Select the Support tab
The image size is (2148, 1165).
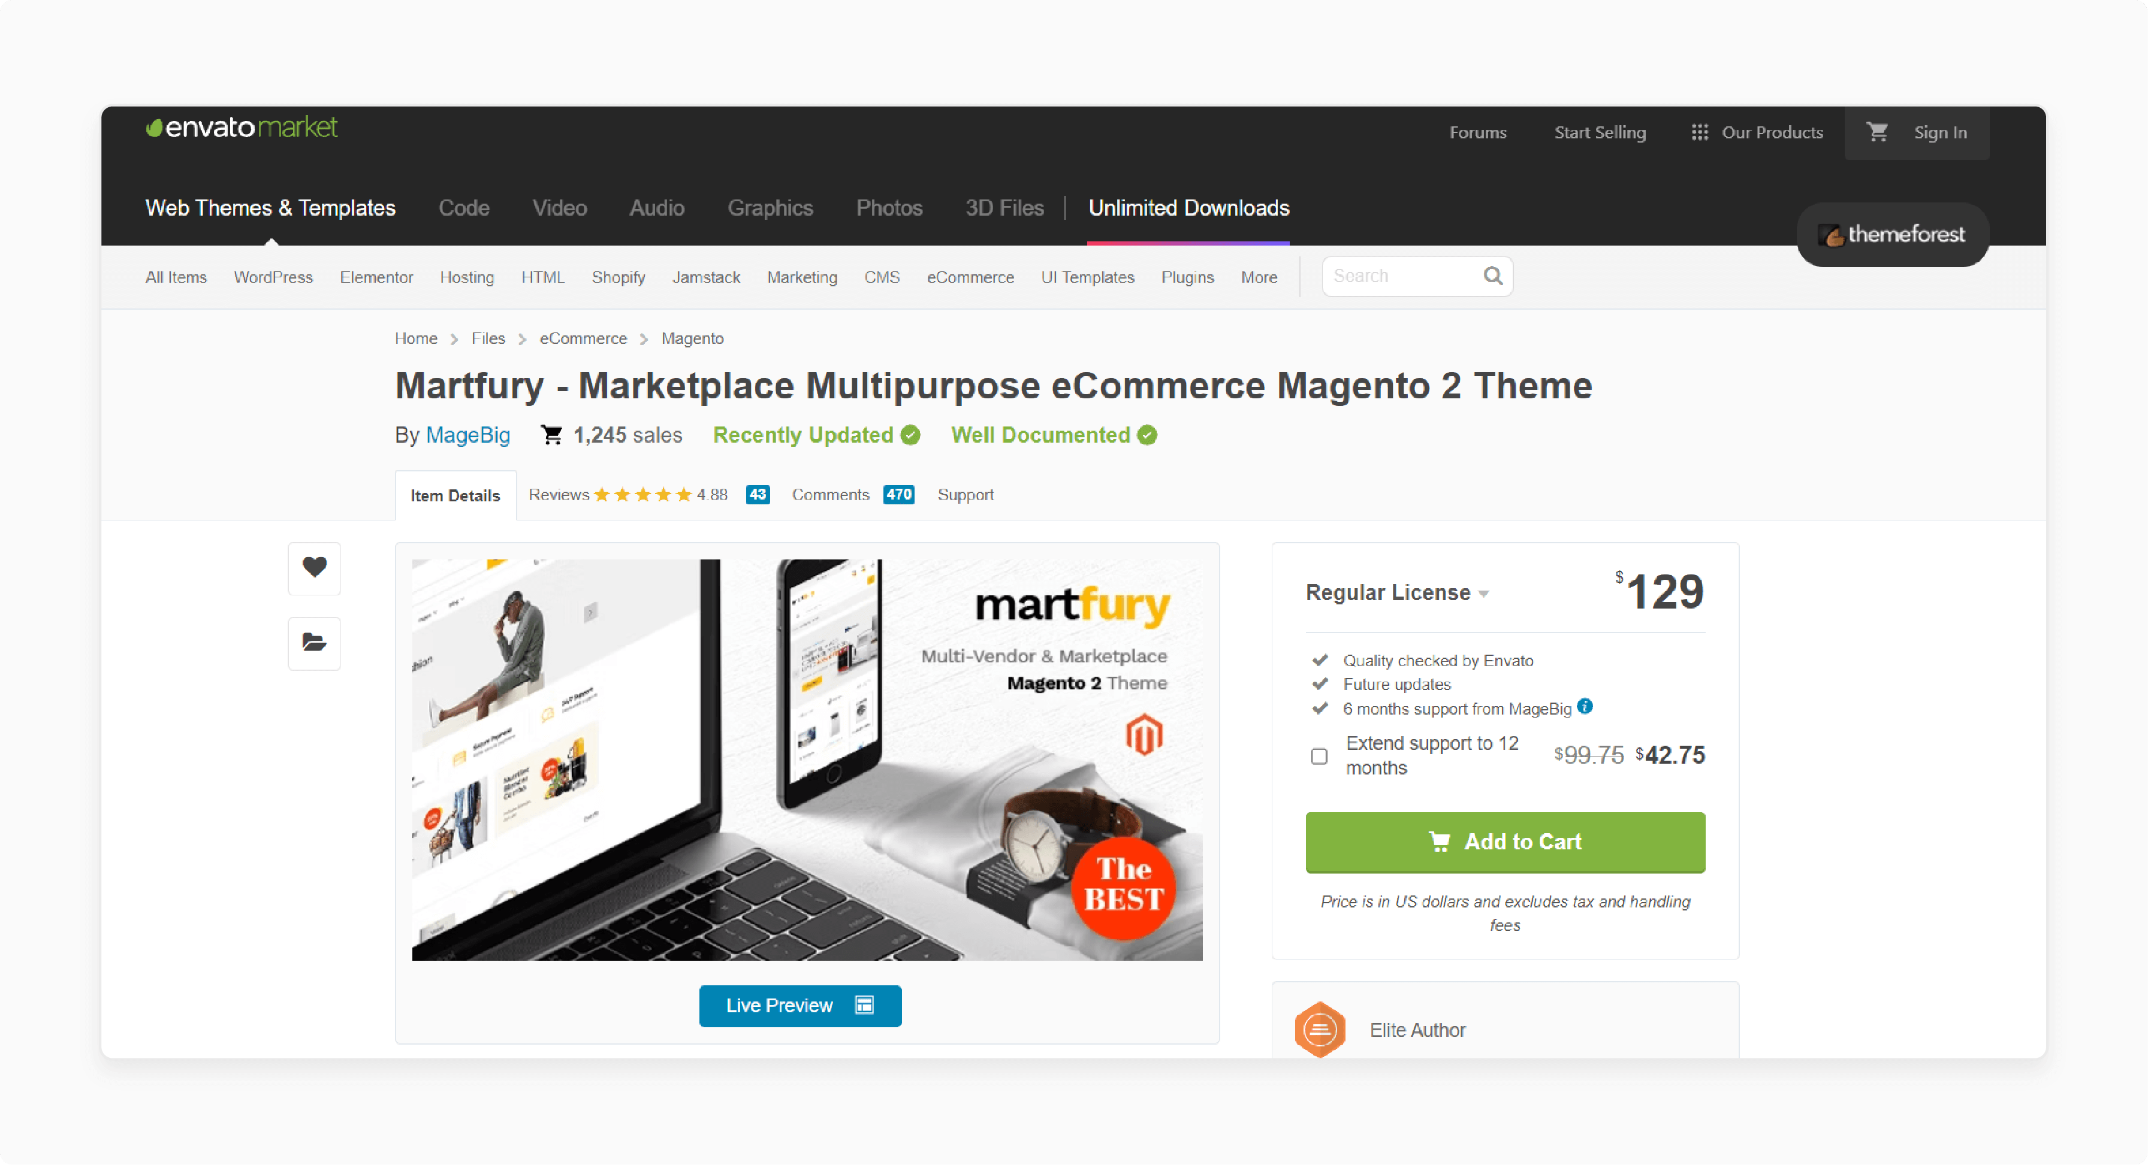[x=964, y=495]
